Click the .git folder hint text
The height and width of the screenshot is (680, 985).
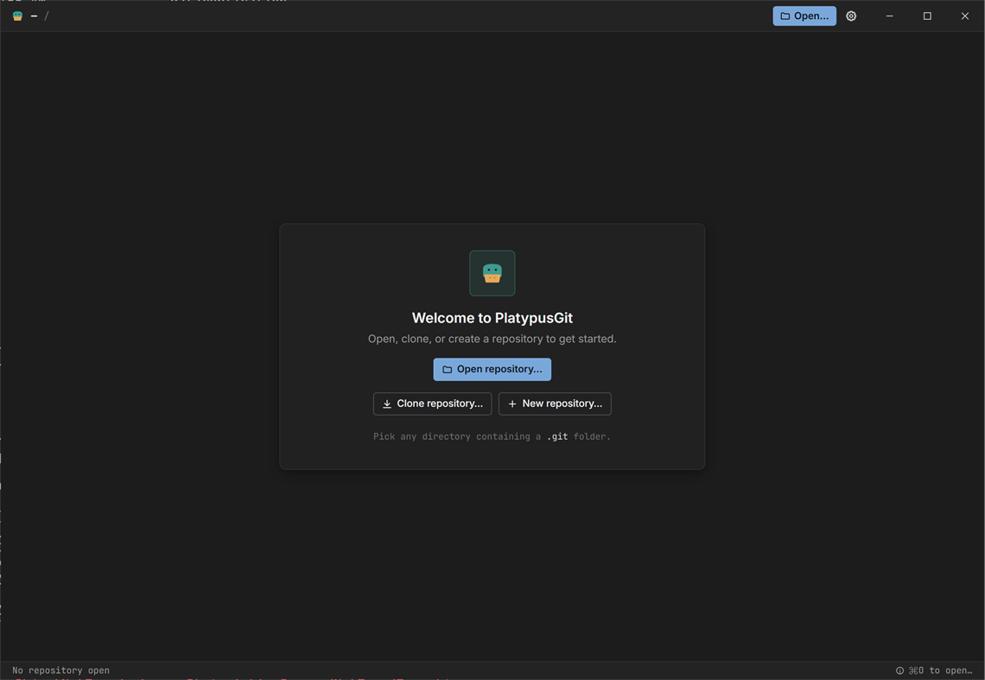coord(492,436)
